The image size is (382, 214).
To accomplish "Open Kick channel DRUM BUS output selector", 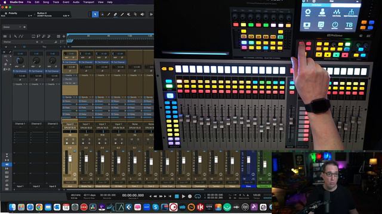I will pyautogui.click(x=70, y=127).
